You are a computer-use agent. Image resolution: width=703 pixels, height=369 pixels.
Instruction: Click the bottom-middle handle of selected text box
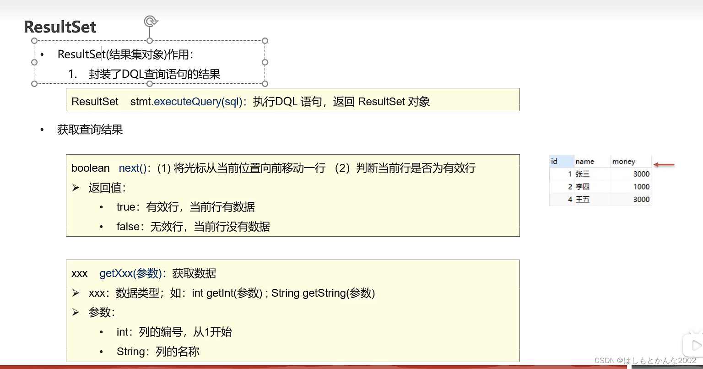(150, 83)
